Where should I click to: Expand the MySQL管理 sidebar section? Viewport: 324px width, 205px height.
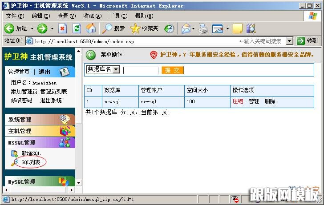(40, 181)
